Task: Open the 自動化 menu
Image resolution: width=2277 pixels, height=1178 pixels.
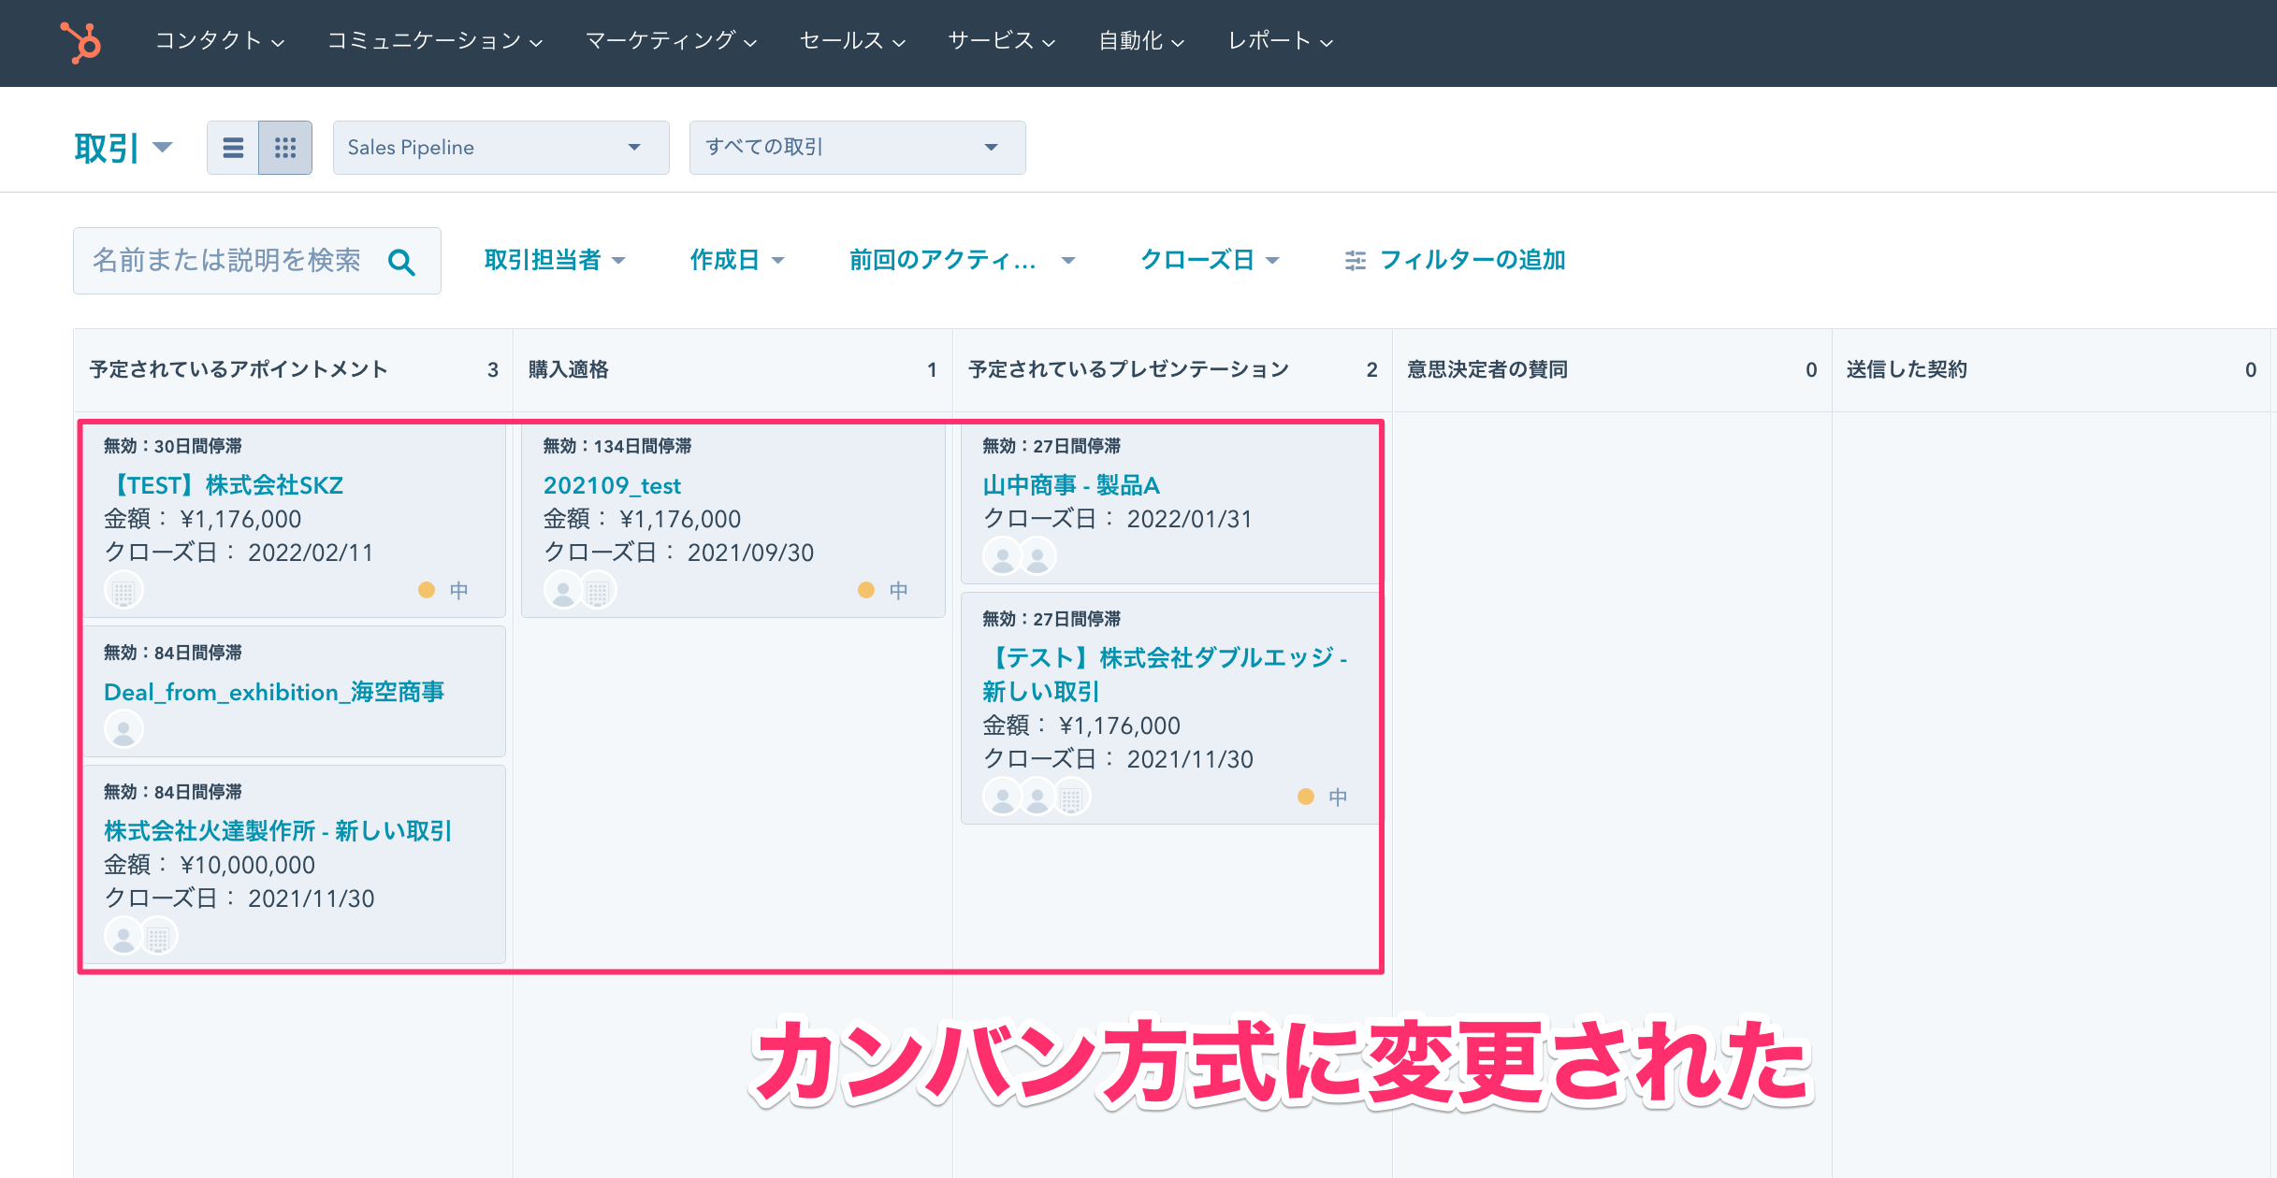Action: point(1141,41)
